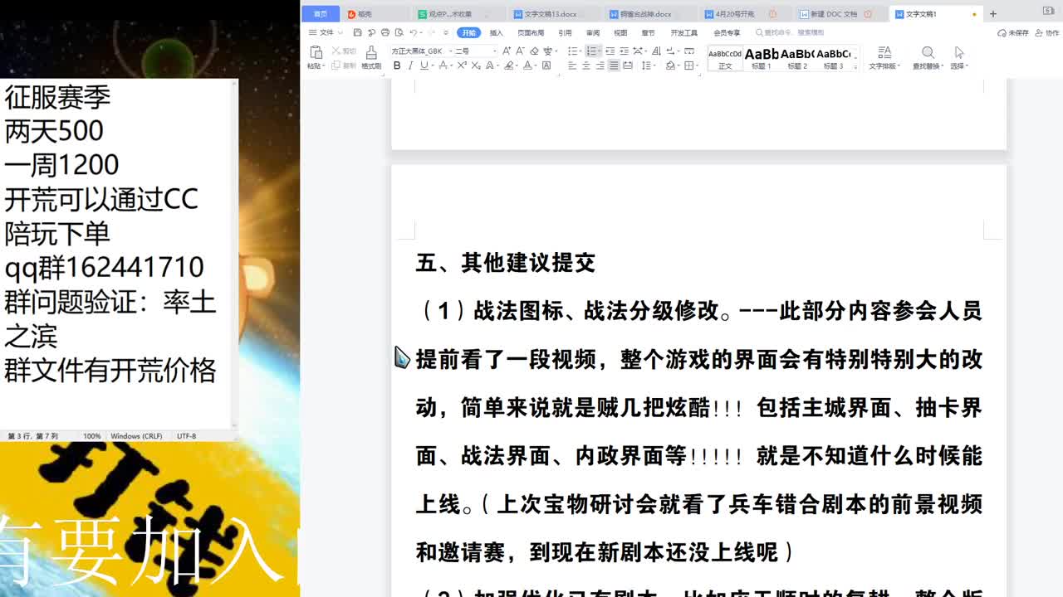Open the paragraph shading fill icon
The width and height of the screenshot is (1063, 597).
(671, 66)
